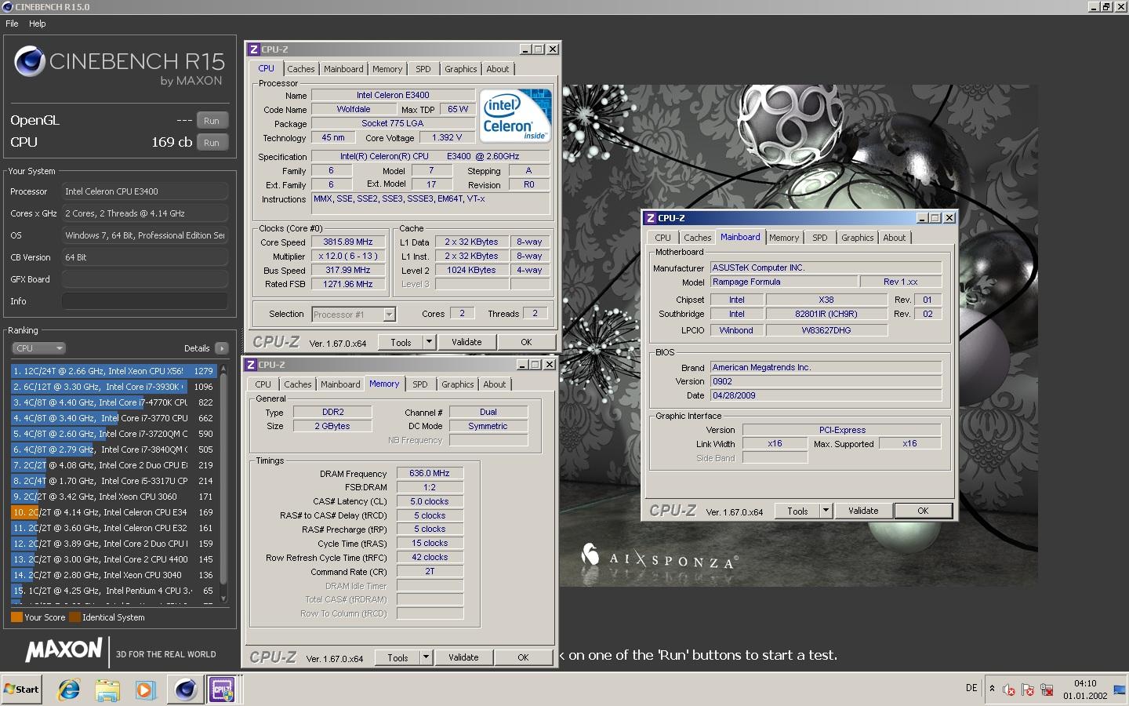Click Tools button in Mainboard CPU-Z window
Viewport: 1129px width, 706px height.
(x=797, y=511)
